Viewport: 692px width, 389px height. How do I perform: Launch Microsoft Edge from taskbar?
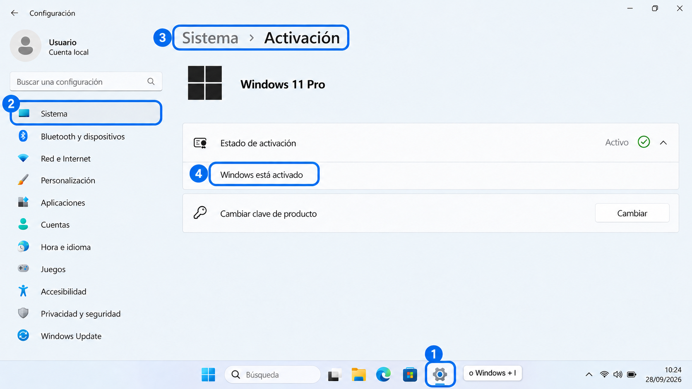(x=384, y=375)
